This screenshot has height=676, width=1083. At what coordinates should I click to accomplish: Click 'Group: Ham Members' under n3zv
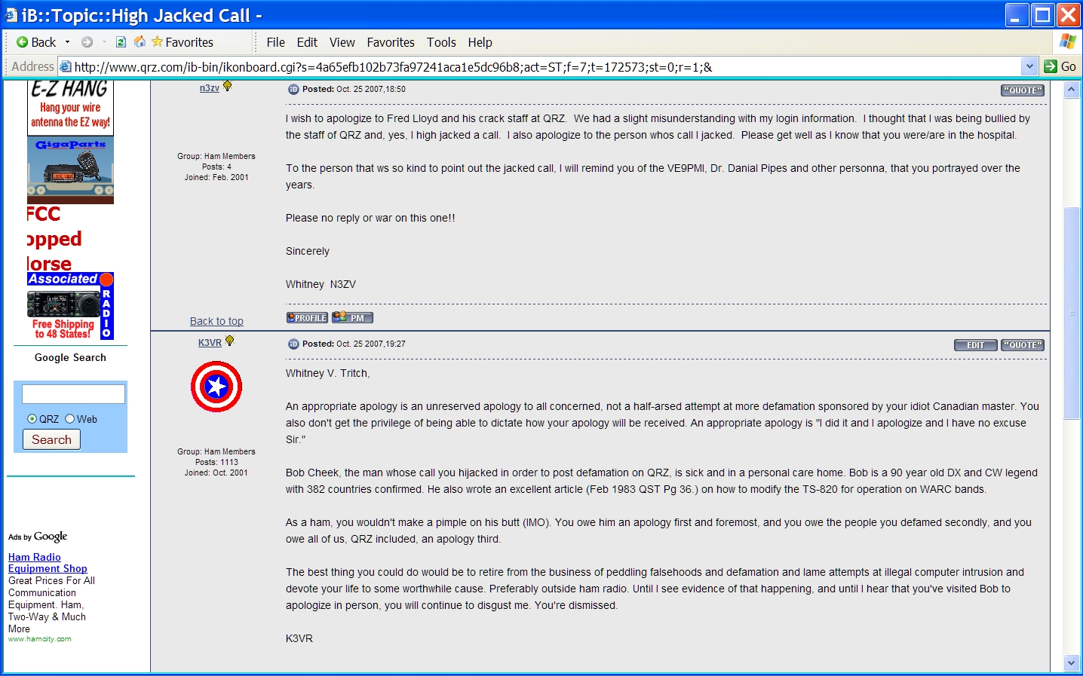(x=216, y=156)
